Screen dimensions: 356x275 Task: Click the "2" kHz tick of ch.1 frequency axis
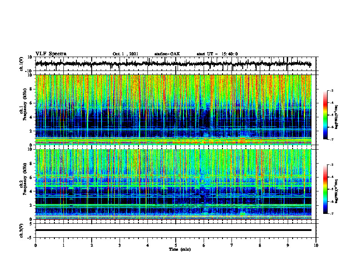31,131
